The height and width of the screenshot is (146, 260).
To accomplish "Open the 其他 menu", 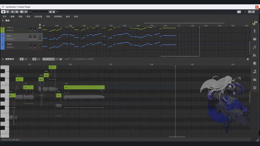I will click(x=76, y=16).
